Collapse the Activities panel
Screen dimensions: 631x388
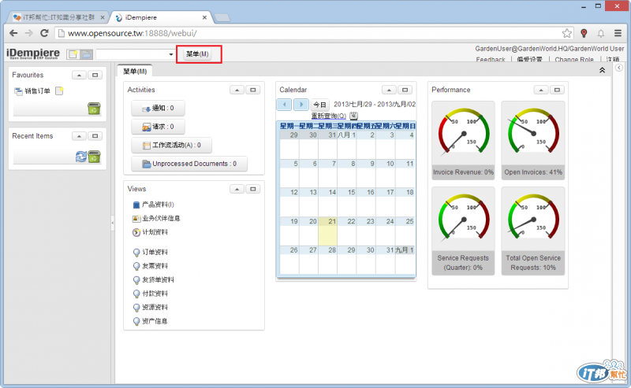coord(237,90)
